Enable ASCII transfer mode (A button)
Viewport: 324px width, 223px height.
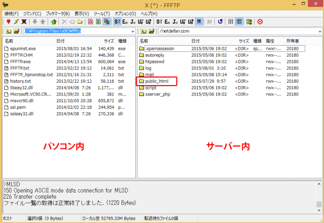coord(91,21)
